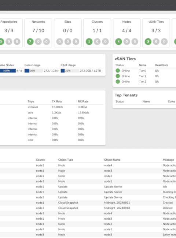Sort logs by Source column header
The height and width of the screenshot is (238, 176).
click(40, 160)
